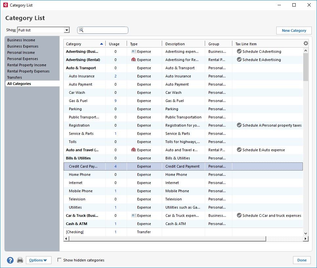Screen dimensions: 317x268
Task: Expand the Options dropdown button
Action: point(38,260)
